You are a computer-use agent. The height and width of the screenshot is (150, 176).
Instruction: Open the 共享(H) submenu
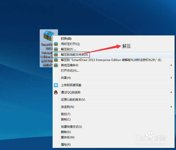(x=113, y=78)
